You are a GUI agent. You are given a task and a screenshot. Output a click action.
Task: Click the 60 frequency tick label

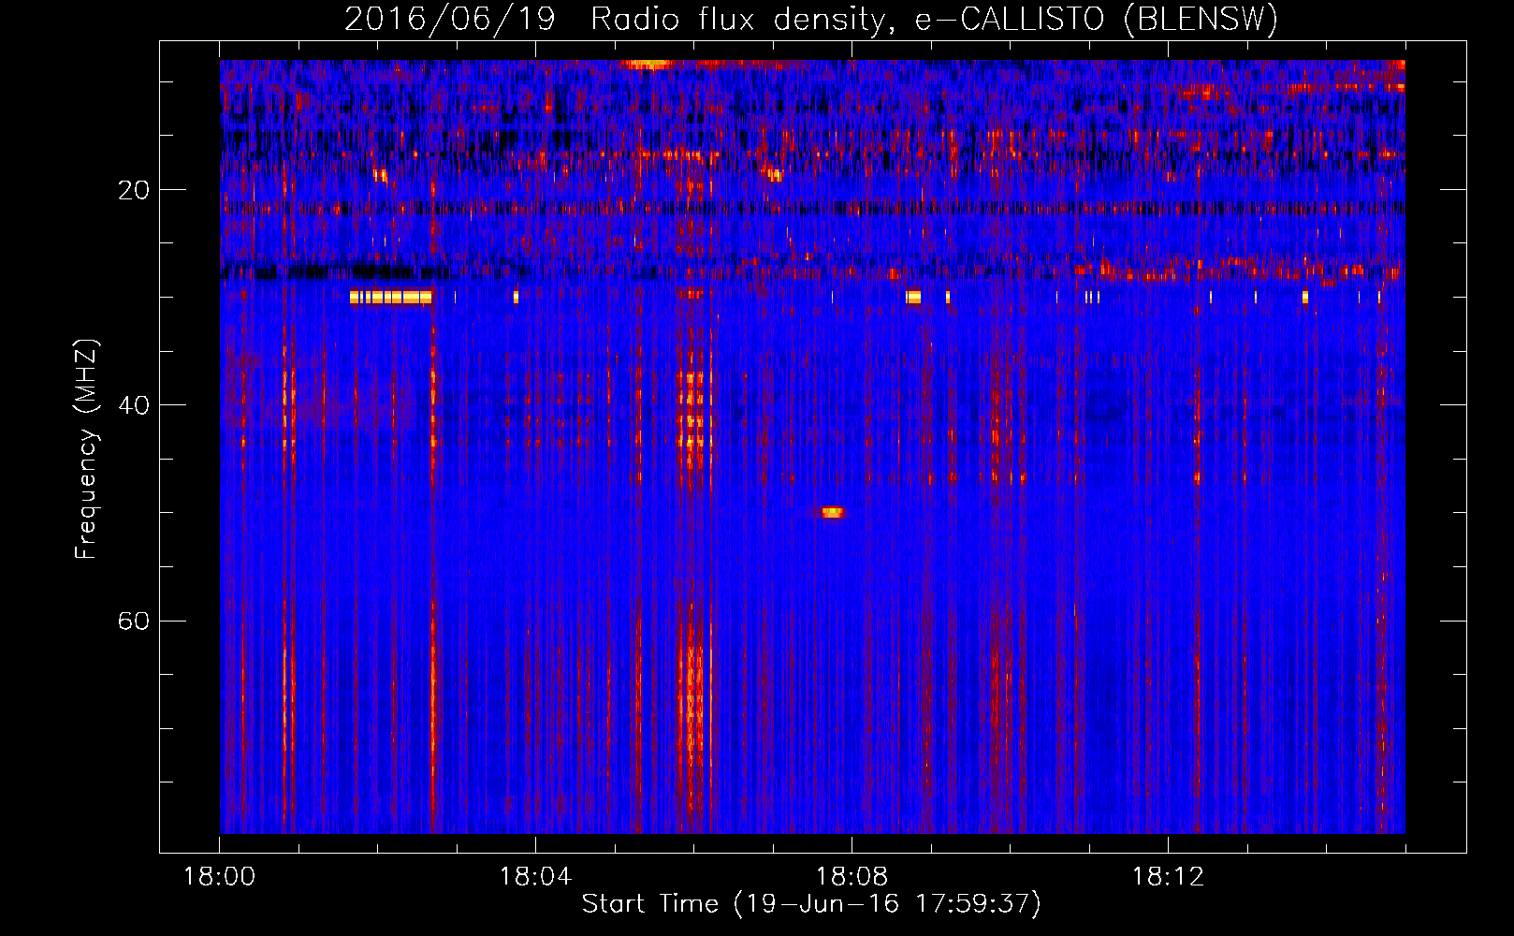tap(134, 621)
